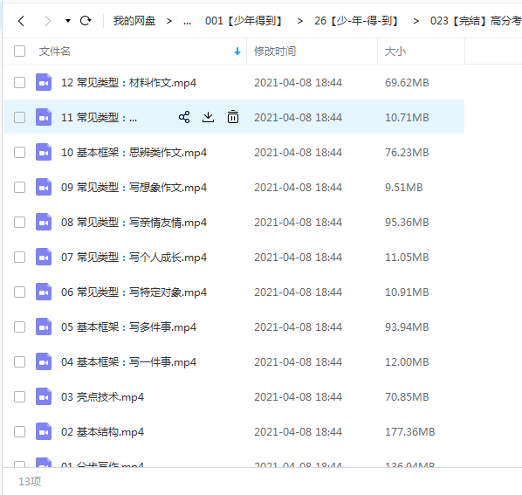Sort by the 大小 column header
The height and width of the screenshot is (495, 522).
[x=395, y=52]
